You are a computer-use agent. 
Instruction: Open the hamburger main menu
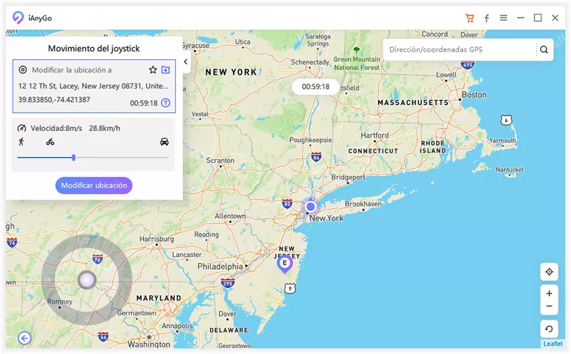click(503, 18)
